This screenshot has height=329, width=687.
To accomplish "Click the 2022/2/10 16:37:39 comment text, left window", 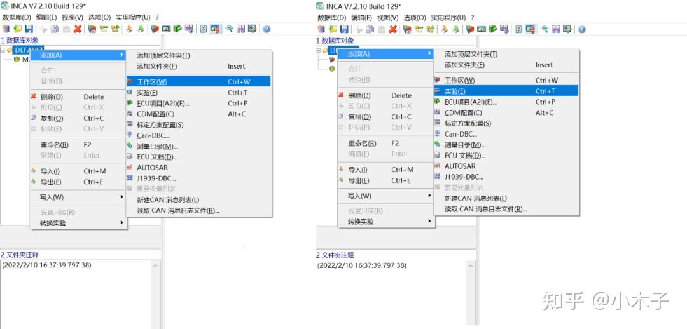I will [46, 265].
